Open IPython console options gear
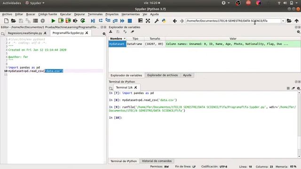The width and height of the screenshot is (301, 169). point(298,88)
